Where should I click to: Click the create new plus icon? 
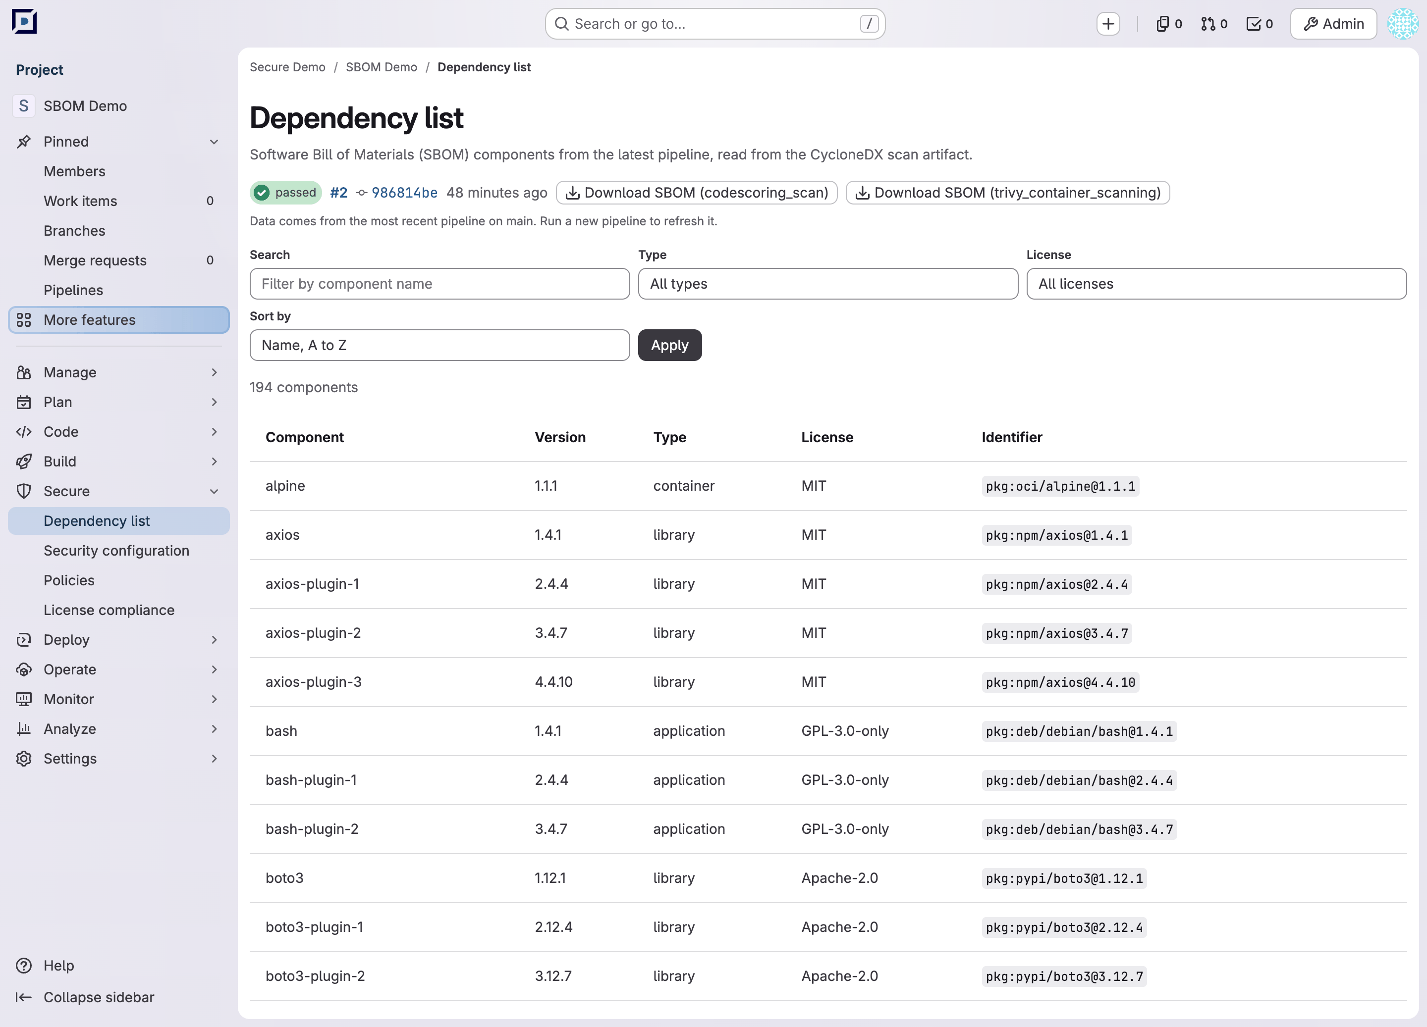coord(1108,24)
